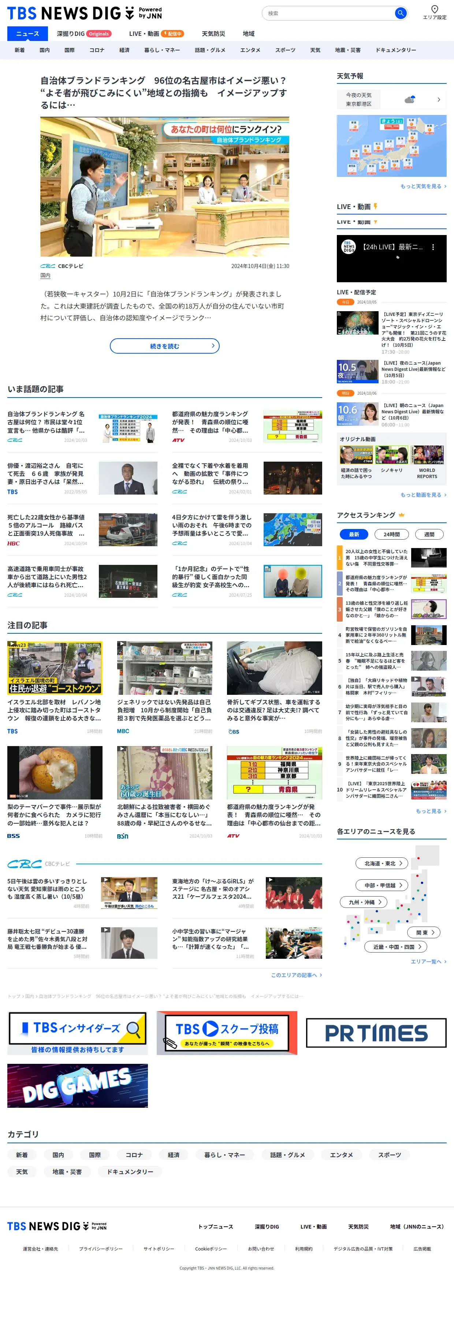Select the 24時間 ranking tab
Image resolution: width=454 pixels, height=1319 pixels.
pyautogui.click(x=391, y=534)
